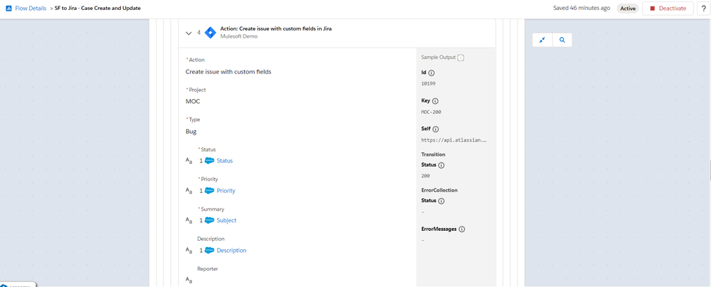Click the ErrorCollection label

coord(439,190)
